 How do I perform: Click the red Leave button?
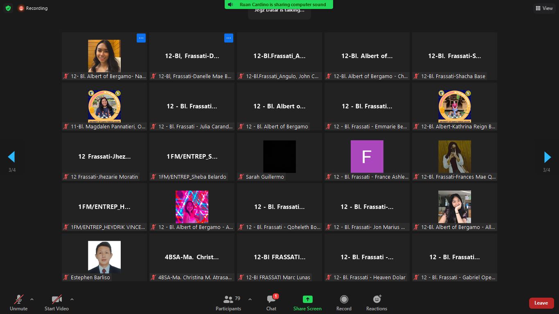point(541,303)
